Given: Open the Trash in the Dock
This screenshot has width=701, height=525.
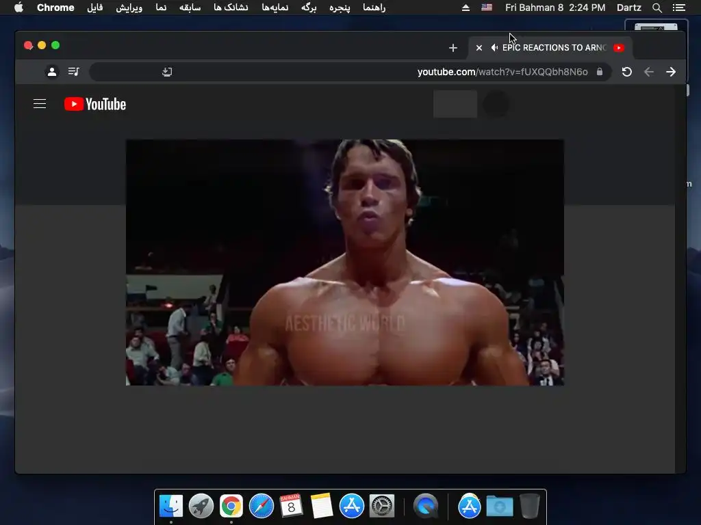Looking at the screenshot, I should coord(530,507).
